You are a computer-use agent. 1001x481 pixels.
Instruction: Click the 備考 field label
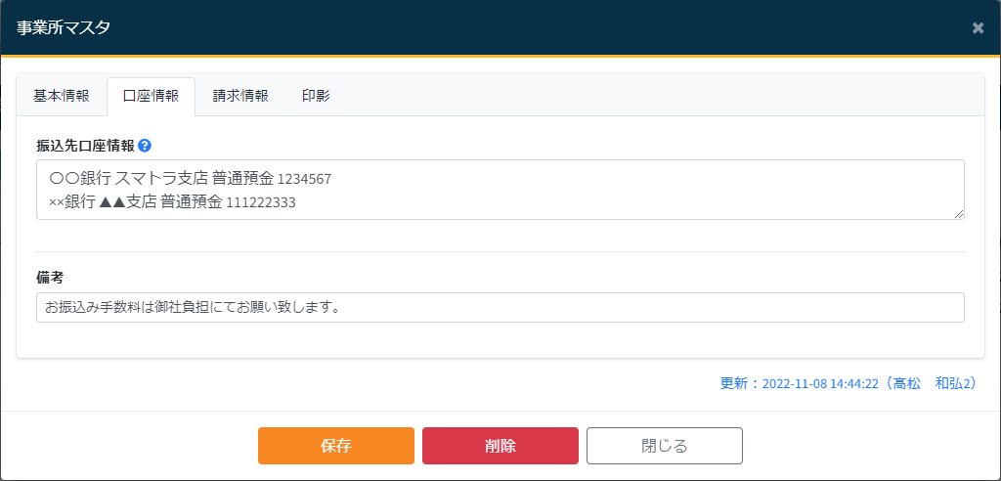50,278
